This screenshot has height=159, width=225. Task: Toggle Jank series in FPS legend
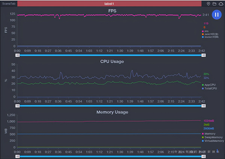click(x=208, y=34)
